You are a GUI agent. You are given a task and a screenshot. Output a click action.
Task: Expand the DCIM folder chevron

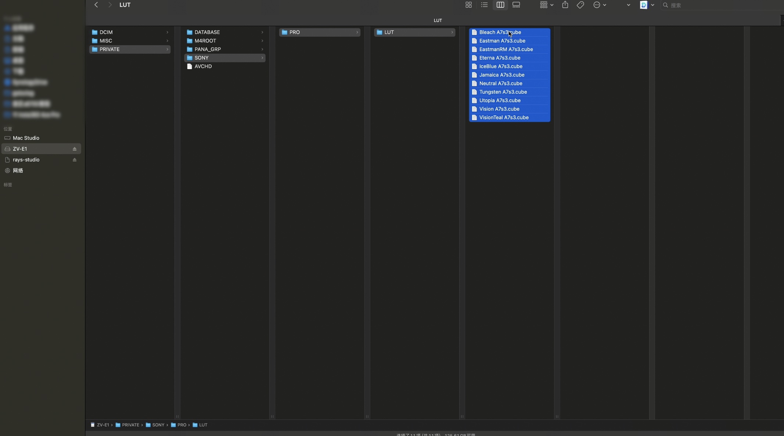(x=167, y=32)
